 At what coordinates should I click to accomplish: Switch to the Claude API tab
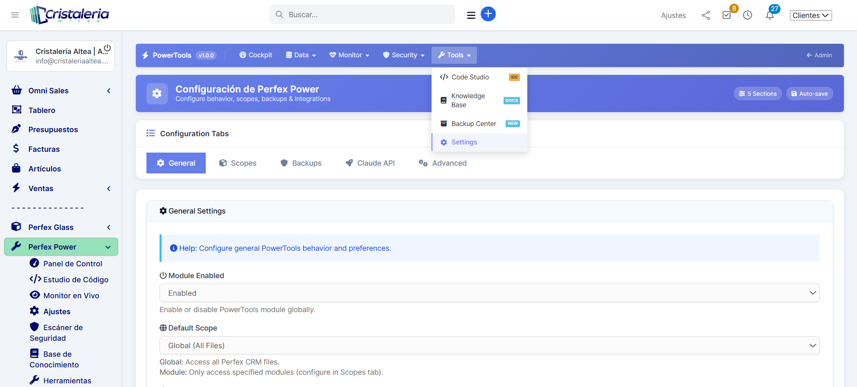coord(370,163)
